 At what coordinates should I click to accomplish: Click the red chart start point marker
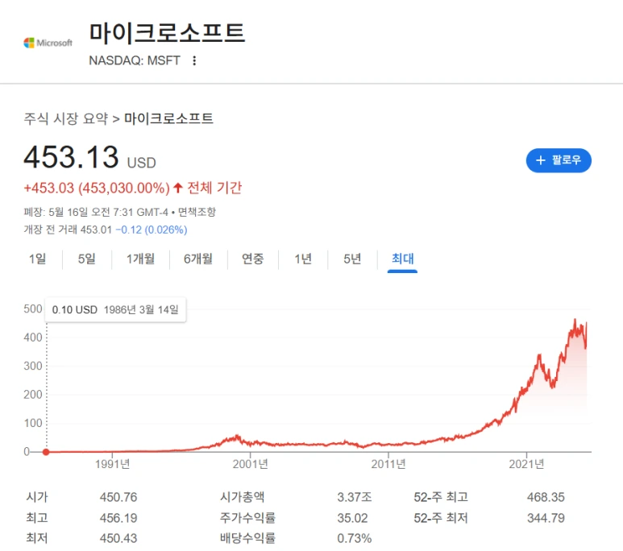46,452
